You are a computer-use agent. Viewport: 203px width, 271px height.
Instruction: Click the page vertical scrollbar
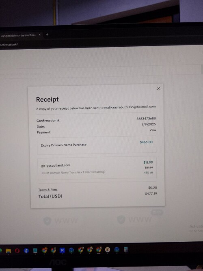pyautogui.click(x=202, y=69)
